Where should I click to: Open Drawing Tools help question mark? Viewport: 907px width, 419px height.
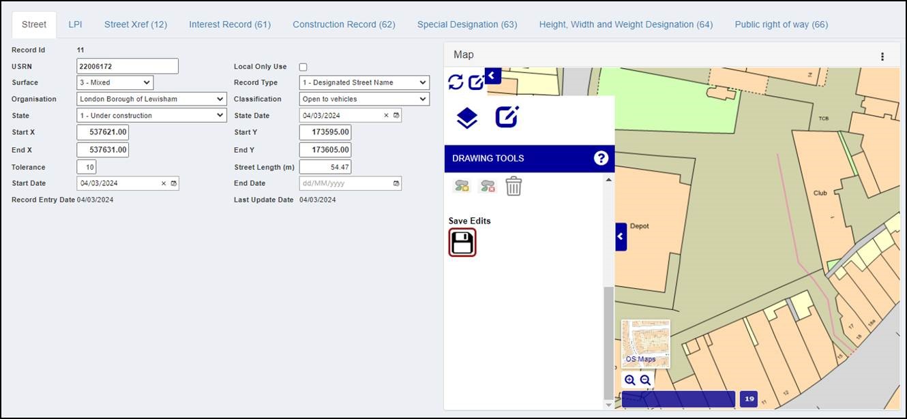[x=601, y=158]
